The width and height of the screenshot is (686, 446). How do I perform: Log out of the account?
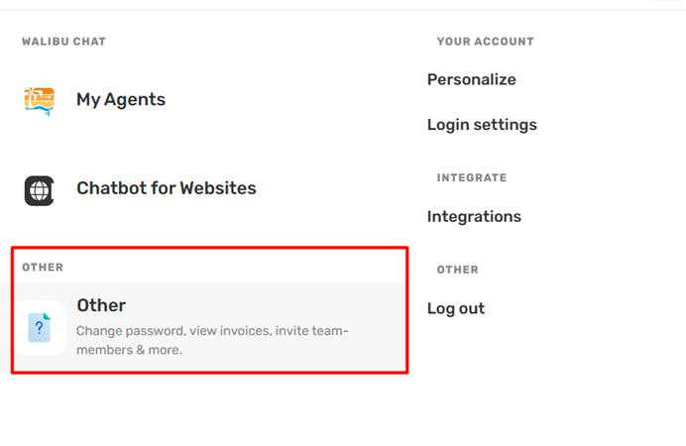tap(456, 308)
